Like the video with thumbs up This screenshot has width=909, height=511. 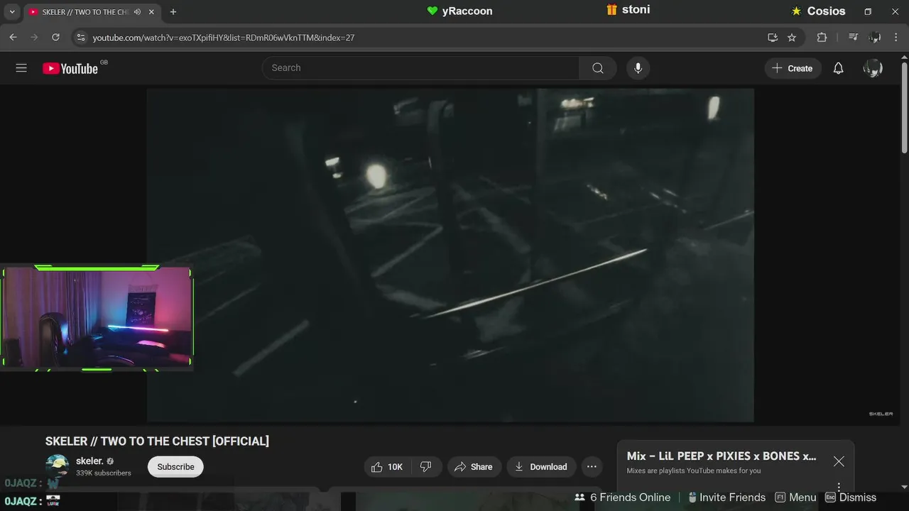387,466
